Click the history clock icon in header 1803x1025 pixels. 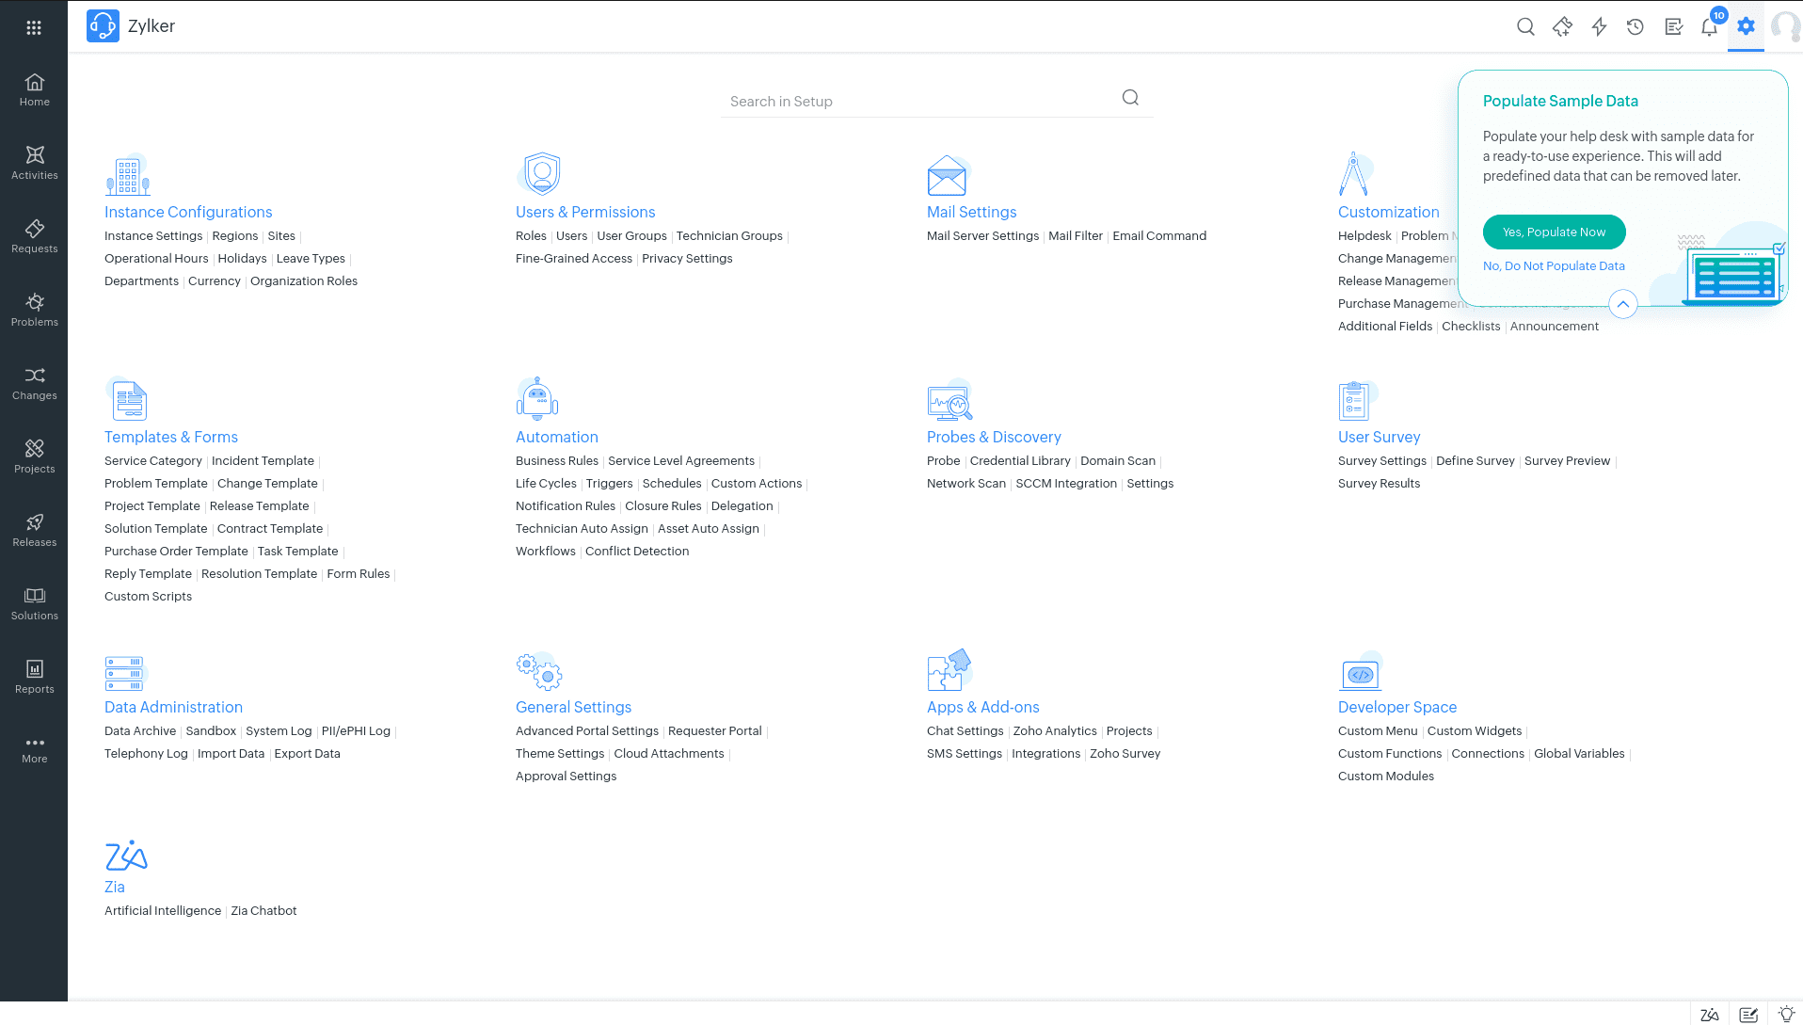pyautogui.click(x=1635, y=27)
